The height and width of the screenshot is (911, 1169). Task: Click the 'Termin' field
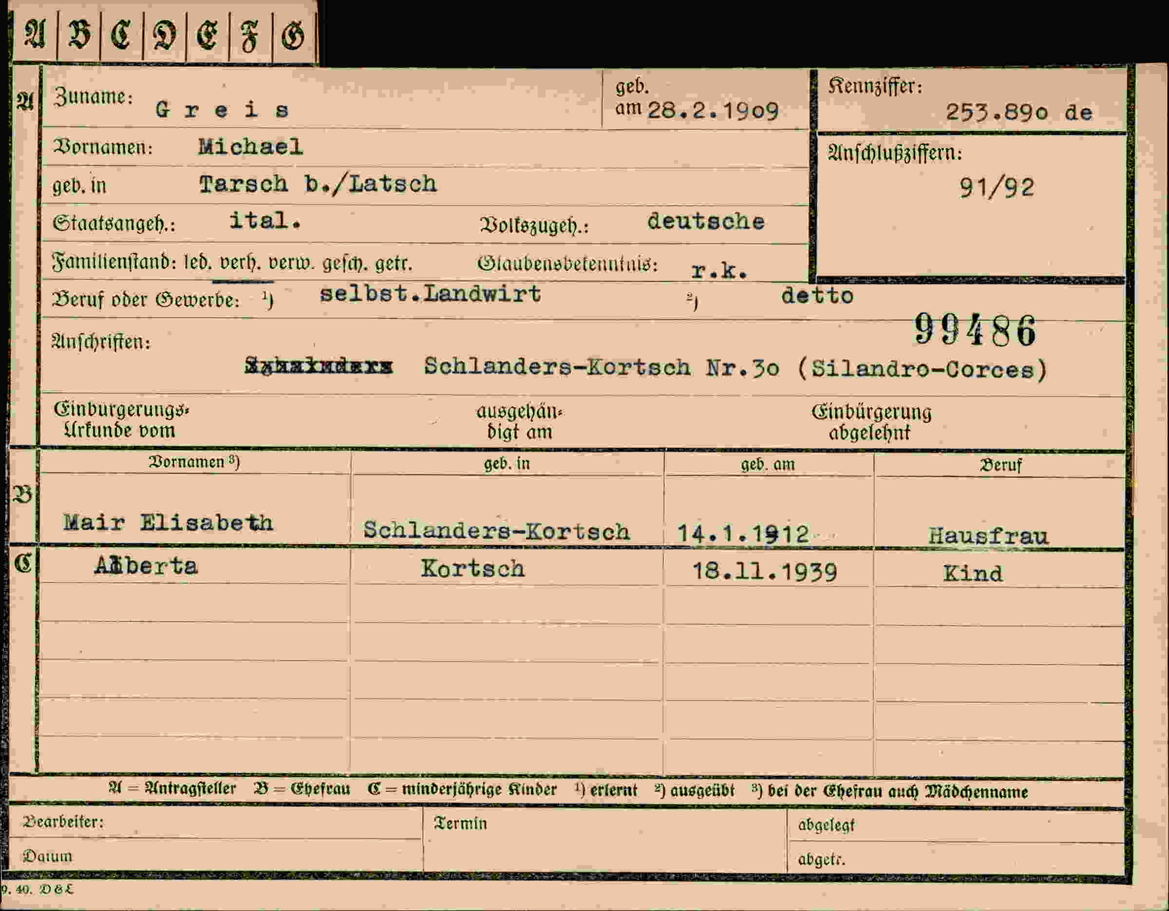pyautogui.click(x=605, y=841)
